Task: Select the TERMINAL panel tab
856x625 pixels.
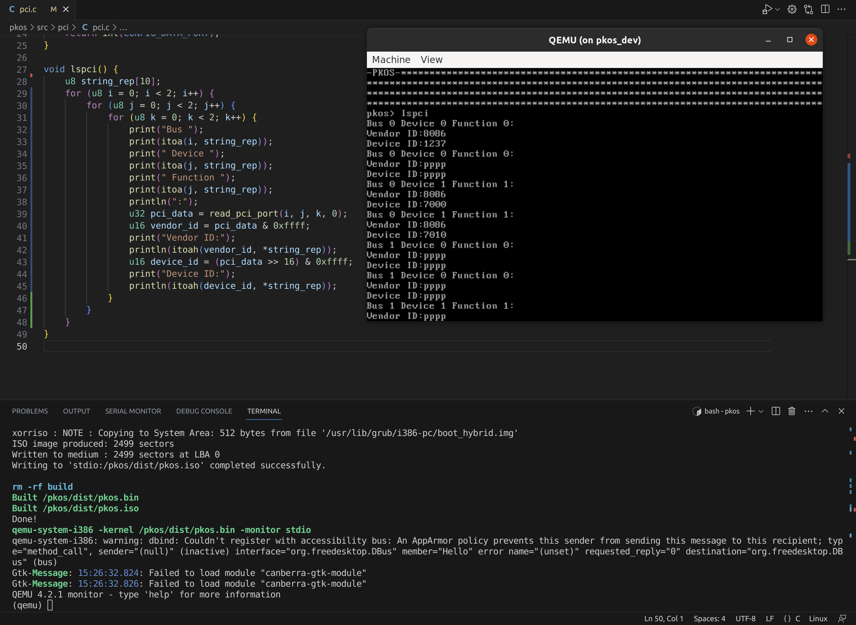Action: click(x=264, y=411)
